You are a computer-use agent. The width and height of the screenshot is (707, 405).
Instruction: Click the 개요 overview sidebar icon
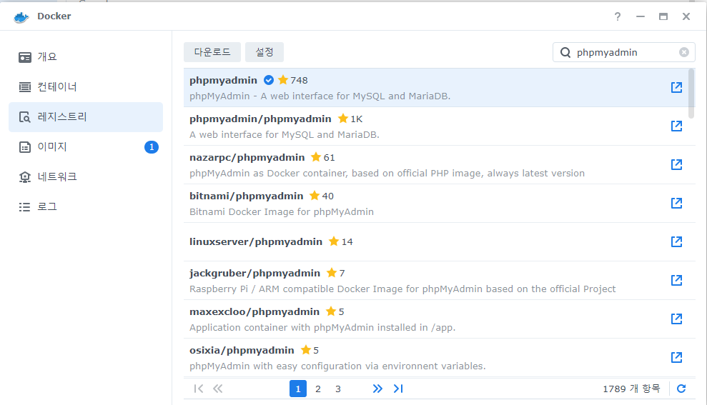[x=25, y=57]
